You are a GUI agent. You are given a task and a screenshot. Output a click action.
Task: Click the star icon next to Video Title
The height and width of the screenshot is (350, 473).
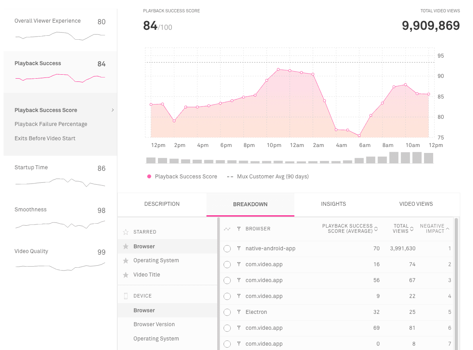(x=126, y=275)
